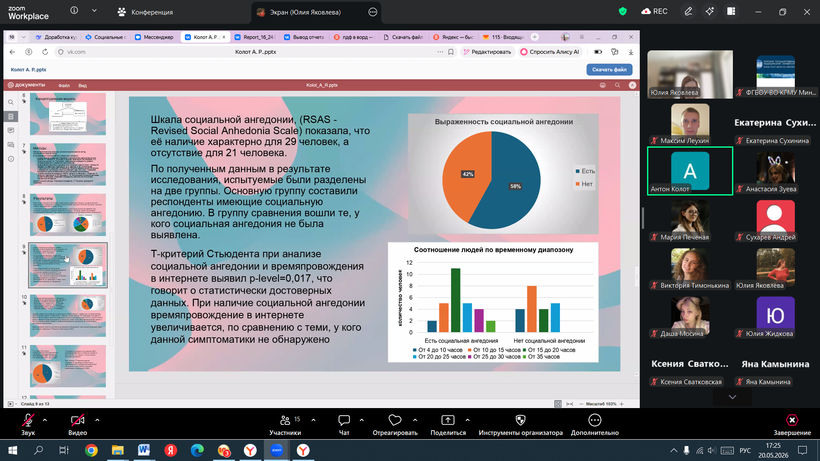820x461 pixels.
Task: Bookmark page icon in address bar
Action: point(451,52)
